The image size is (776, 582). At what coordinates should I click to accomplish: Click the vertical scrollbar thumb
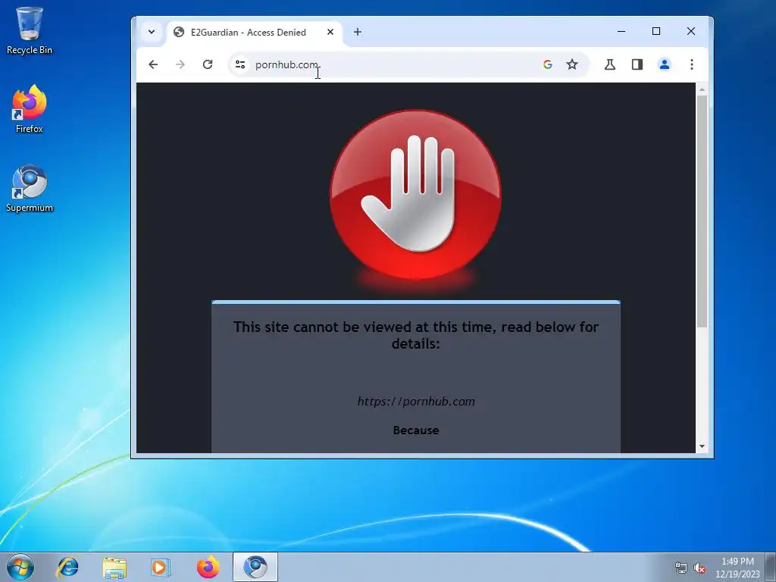[x=701, y=211]
